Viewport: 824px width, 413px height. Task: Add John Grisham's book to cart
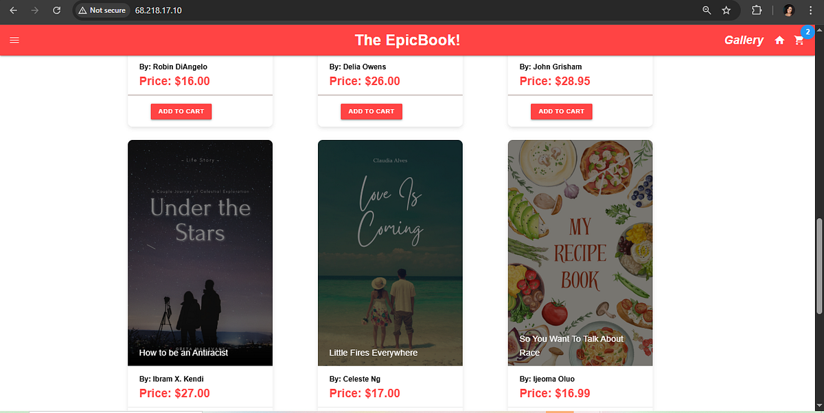561,111
